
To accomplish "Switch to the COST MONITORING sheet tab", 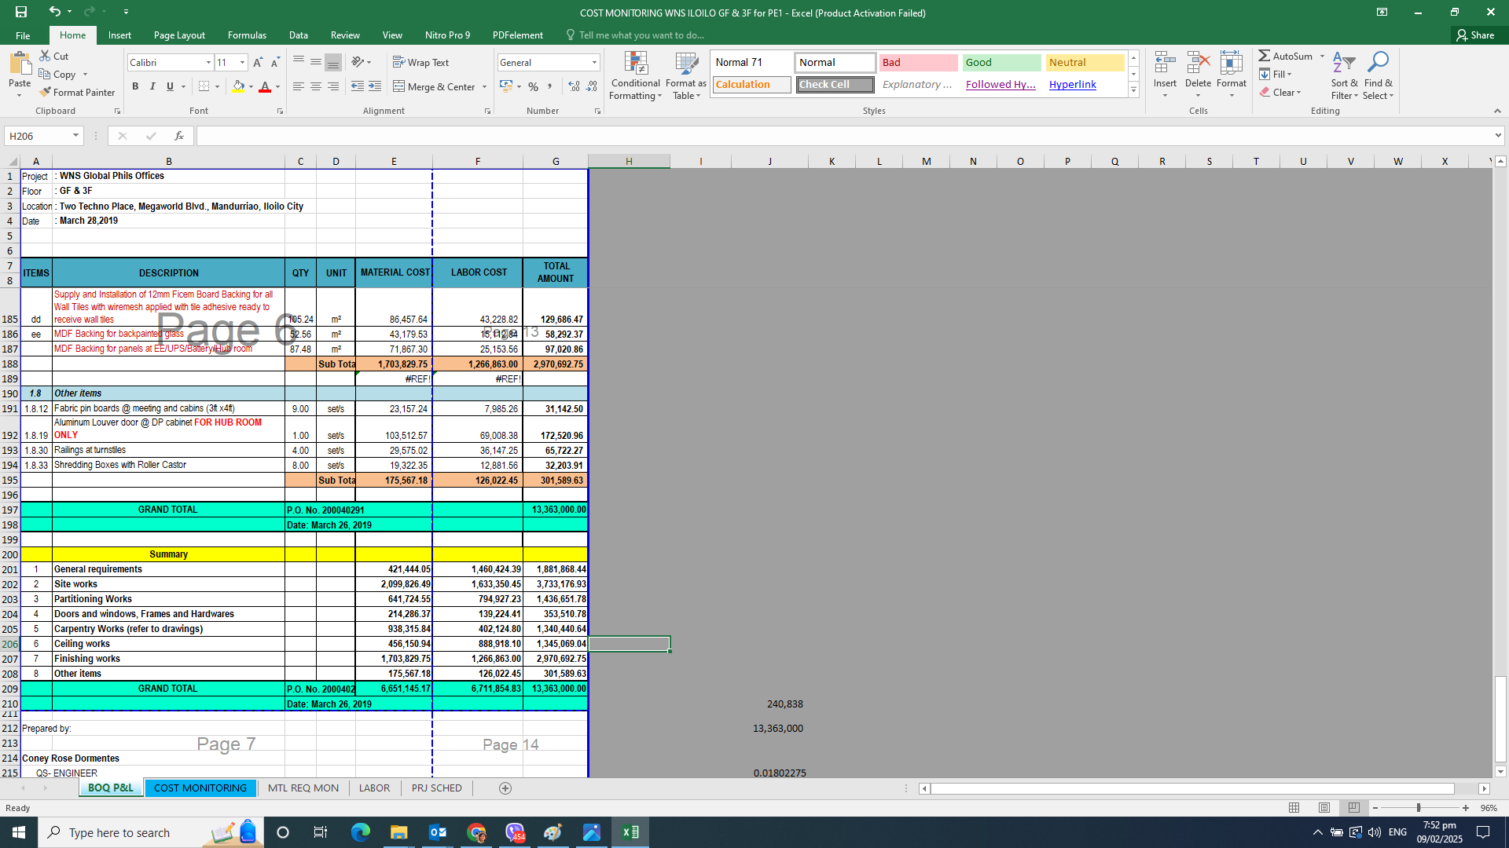I will pyautogui.click(x=200, y=788).
